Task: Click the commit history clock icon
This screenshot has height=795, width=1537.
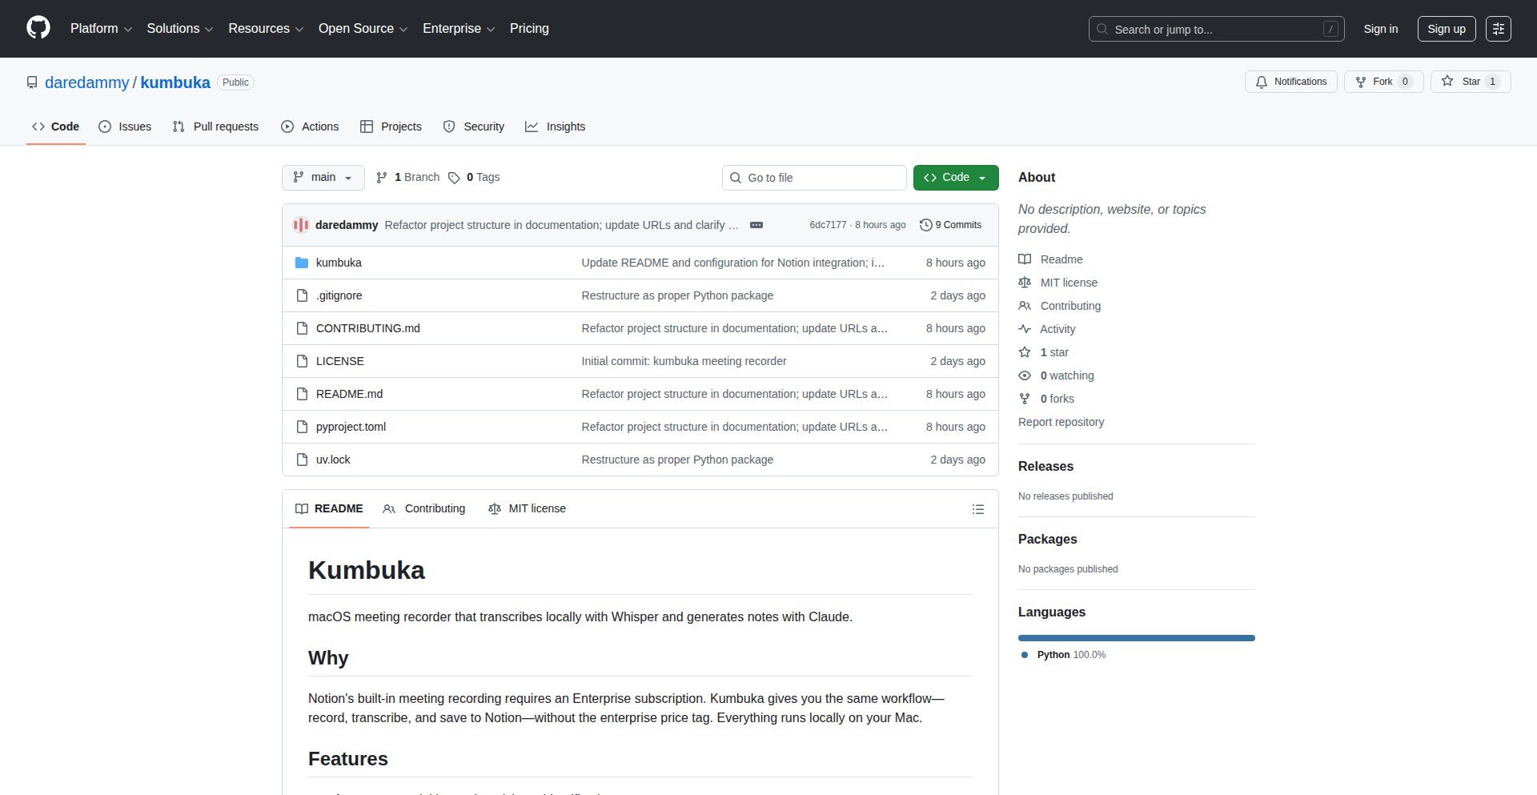Action: click(926, 225)
